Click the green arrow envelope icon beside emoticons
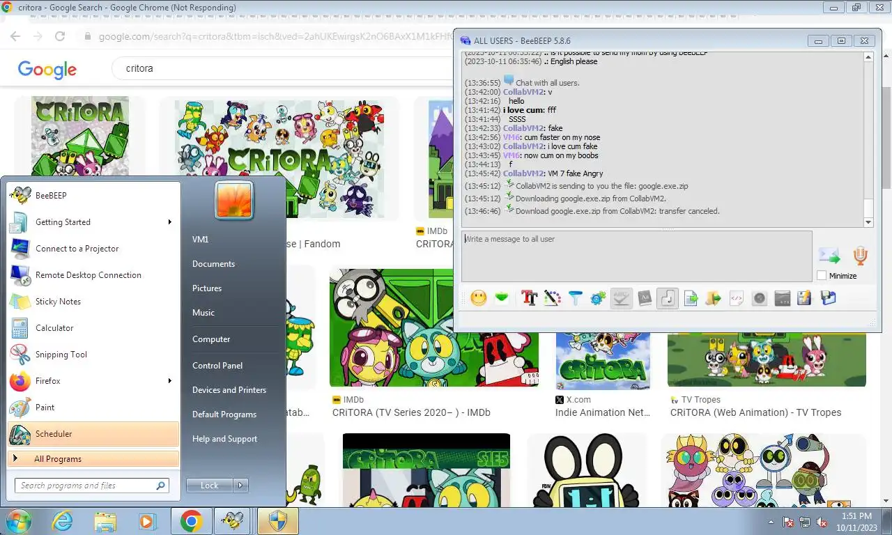 (501, 298)
